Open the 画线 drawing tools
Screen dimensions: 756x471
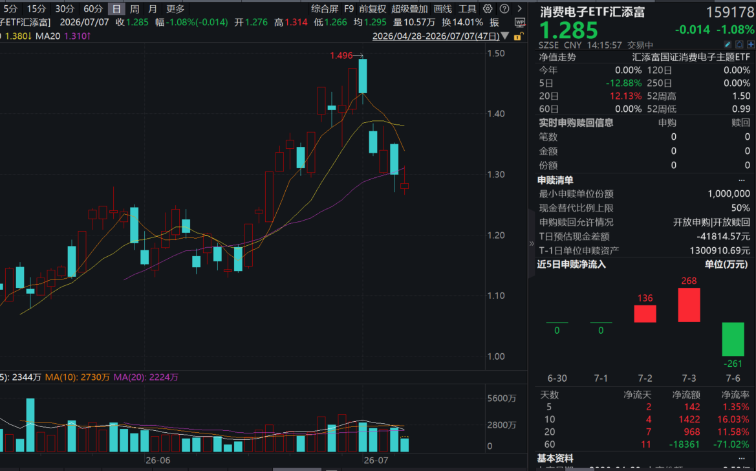[x=442, y=8]
